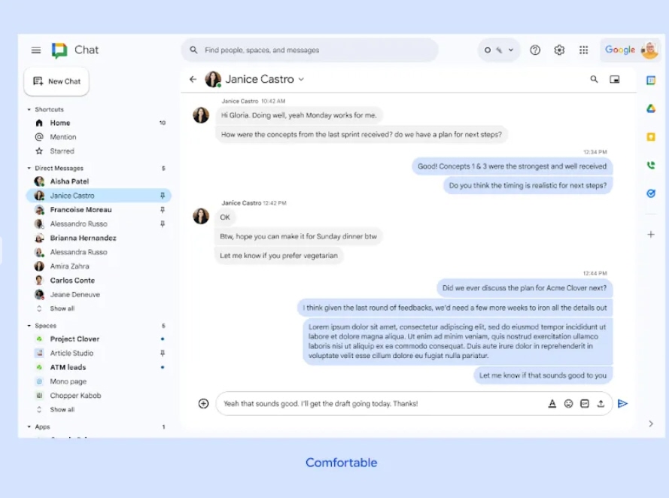Open the status availability dropdown

click(x=499, y=50)
